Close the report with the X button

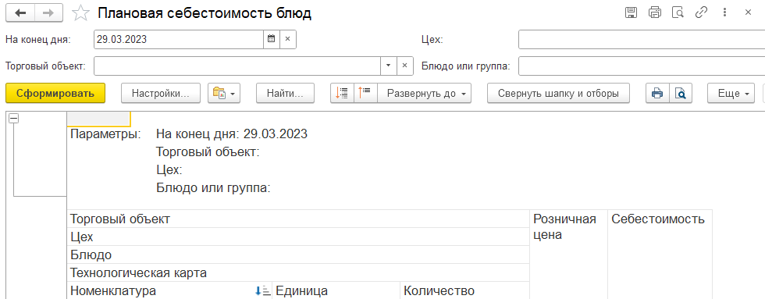pos(748,12)
